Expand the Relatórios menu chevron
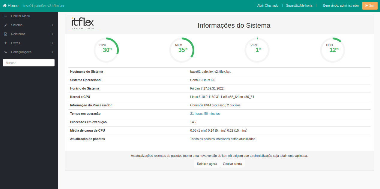Image resolution: width=380 pixels, height=189 pixels. (52, 34)
